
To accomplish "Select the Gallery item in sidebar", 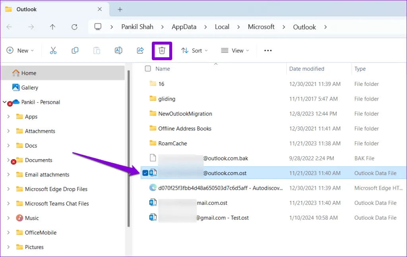I will (x=29, y=88).
